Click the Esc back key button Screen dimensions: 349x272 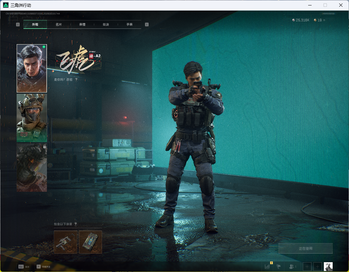(x=24, y=267)
